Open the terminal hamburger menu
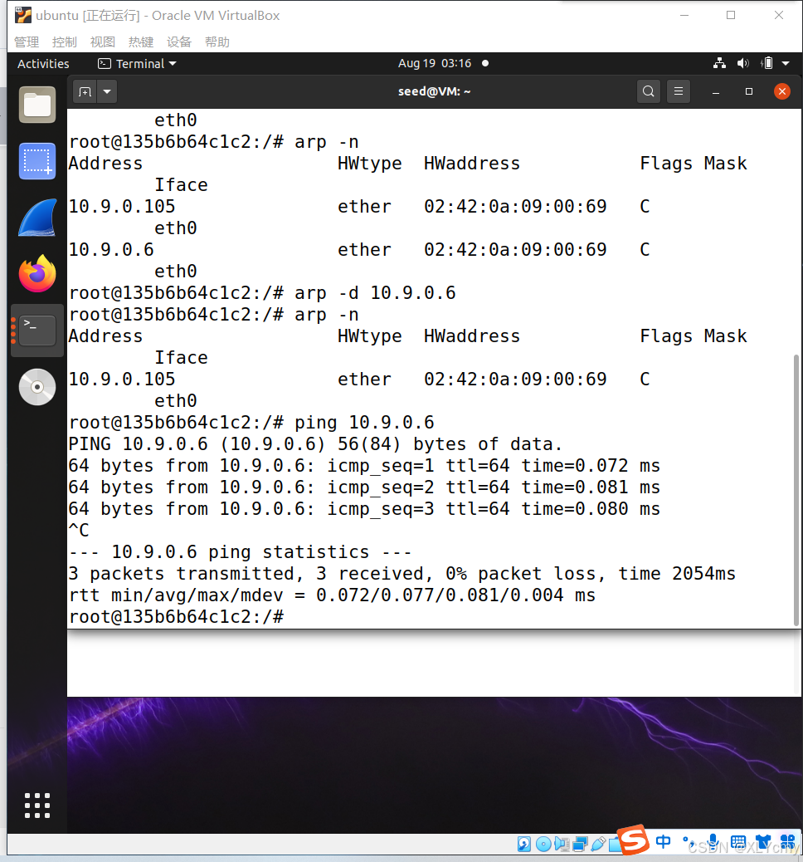 [679, 91]
